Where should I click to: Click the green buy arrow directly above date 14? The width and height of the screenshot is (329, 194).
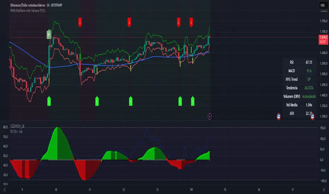193,101
